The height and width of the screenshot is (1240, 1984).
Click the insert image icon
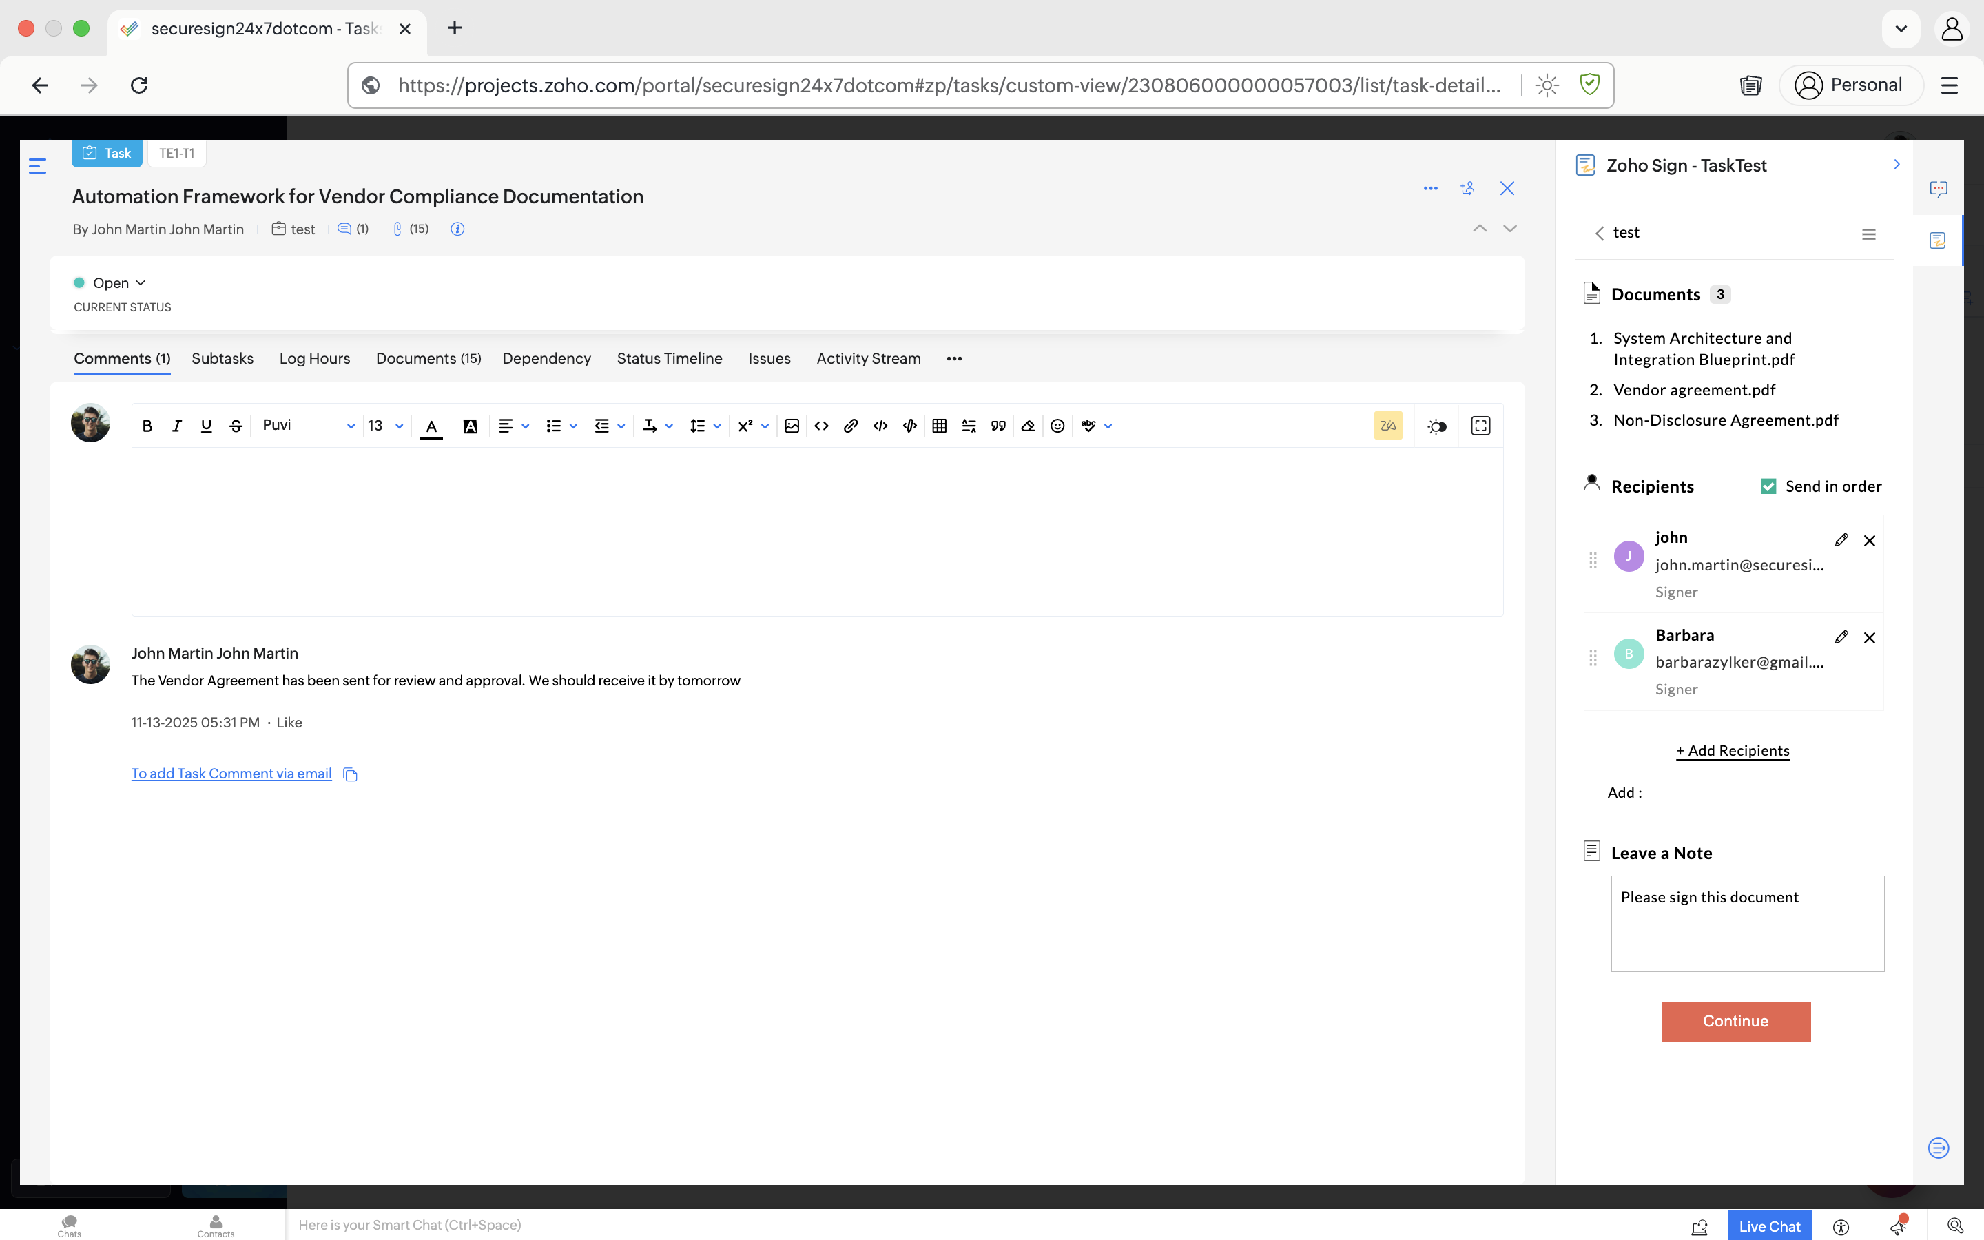[x=792, y=426]
